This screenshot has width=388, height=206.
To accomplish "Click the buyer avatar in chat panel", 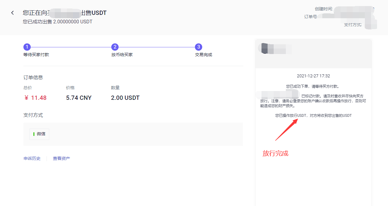I will (x=263, y=49).
